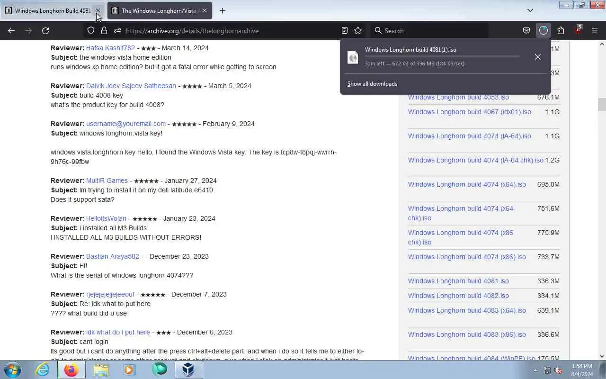This screenshot has height=379, width=606.
Task: Click the download progress bar
Action: coord(442,56)
